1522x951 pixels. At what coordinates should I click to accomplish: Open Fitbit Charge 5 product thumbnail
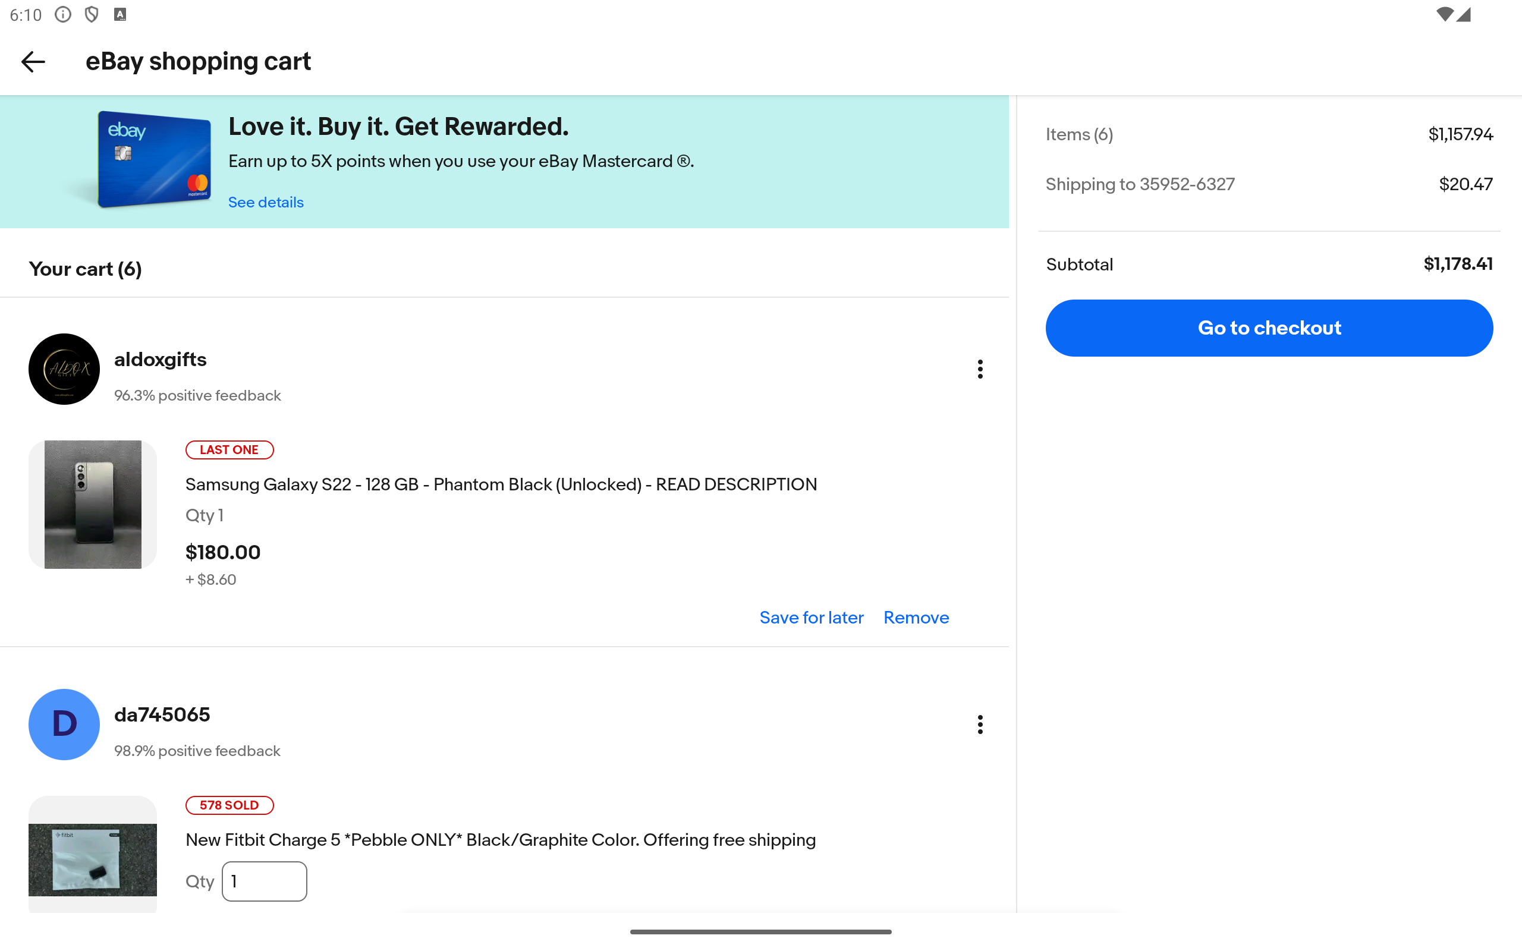[x=93, y=854]
